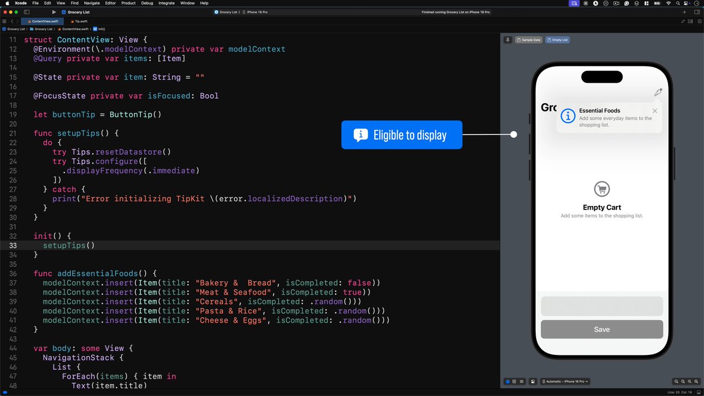Toggle the debug area button at bottom right
The width and height of the screenshot is (704, 396).
pos(698,392)
